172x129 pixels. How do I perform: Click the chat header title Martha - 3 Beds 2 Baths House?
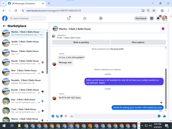(x=75, y=29)
